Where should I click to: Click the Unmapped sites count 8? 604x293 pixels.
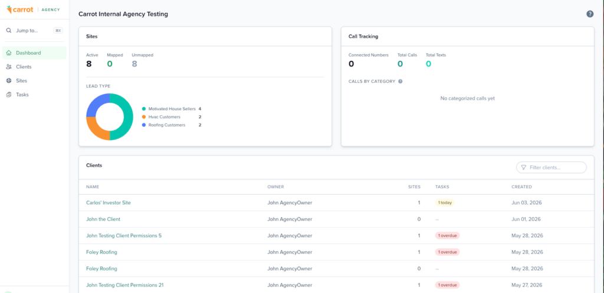pos(134,64)
